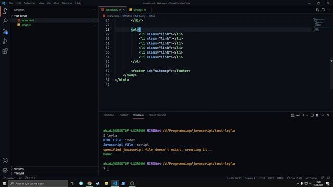Open File Explorer from the taskbar

click(x=106, y=183)
